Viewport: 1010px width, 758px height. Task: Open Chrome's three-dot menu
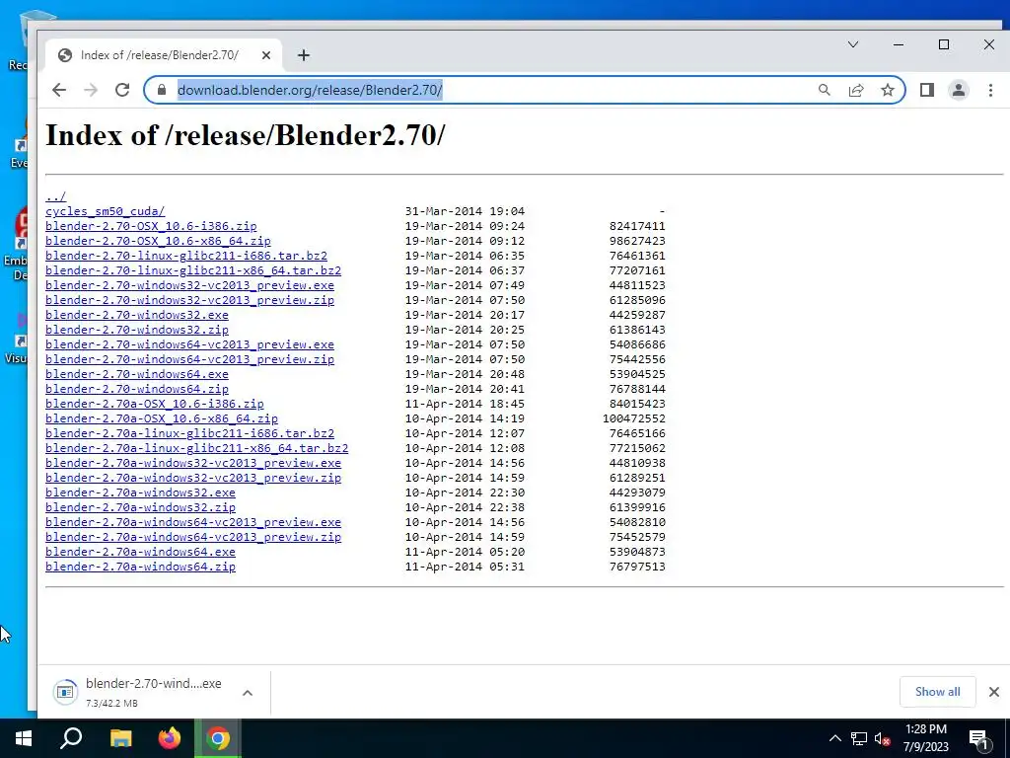(x=990, y=90)
